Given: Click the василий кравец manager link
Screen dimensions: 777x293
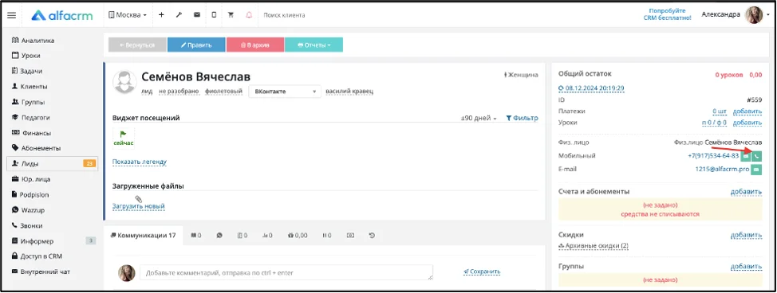Looking at the screenshot, I should click(x=349, y=92).
